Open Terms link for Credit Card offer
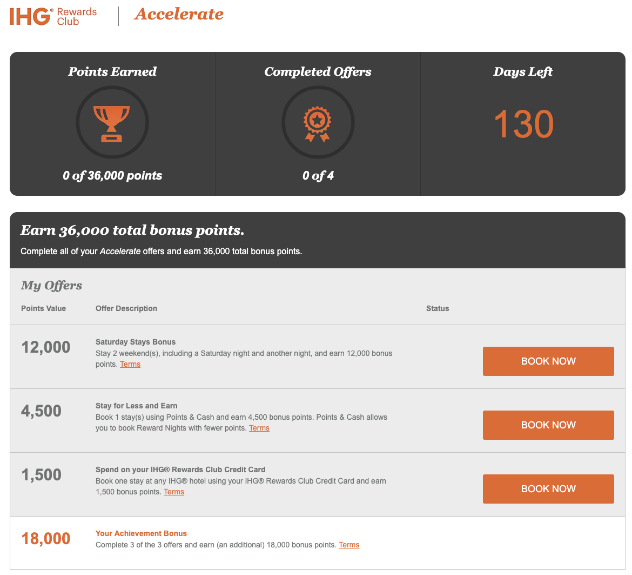632x575 pixels. click(x=174, y=492)
